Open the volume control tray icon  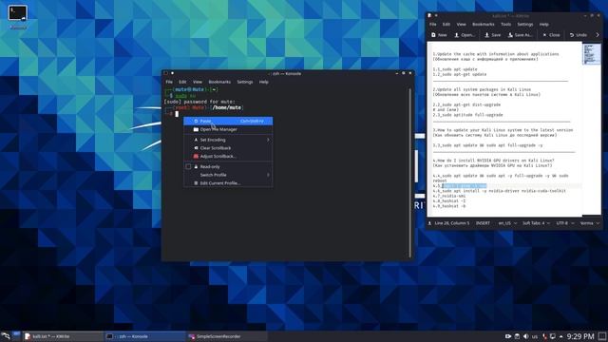click(525, 336)
